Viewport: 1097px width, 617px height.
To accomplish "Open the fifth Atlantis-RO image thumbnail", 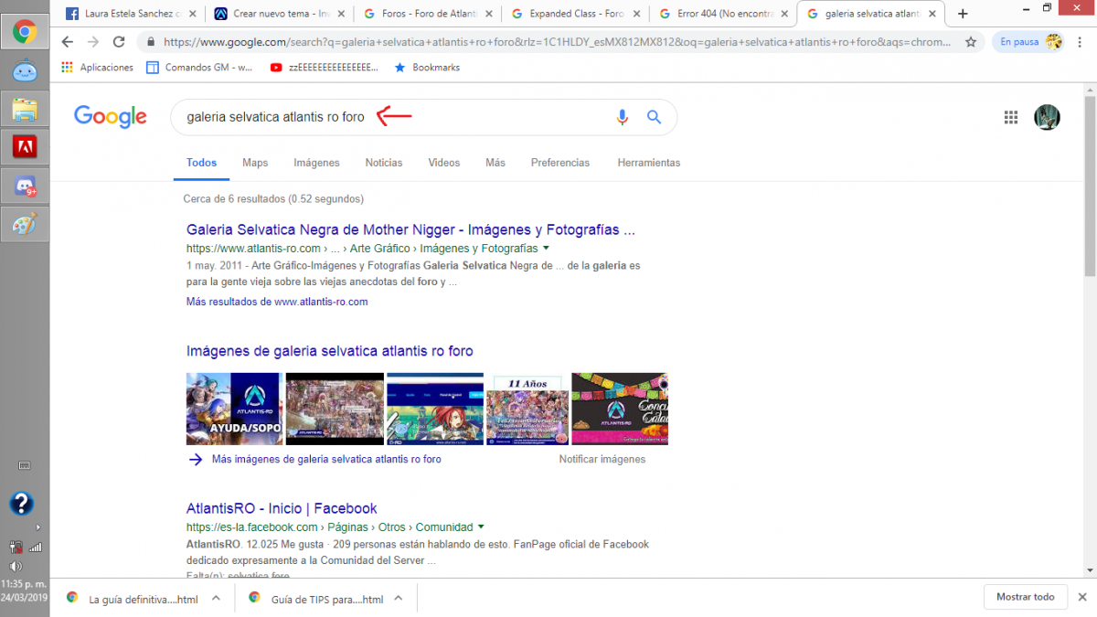I will [620, 410].
